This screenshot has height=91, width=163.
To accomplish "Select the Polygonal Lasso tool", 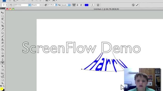I will point(2,19).
